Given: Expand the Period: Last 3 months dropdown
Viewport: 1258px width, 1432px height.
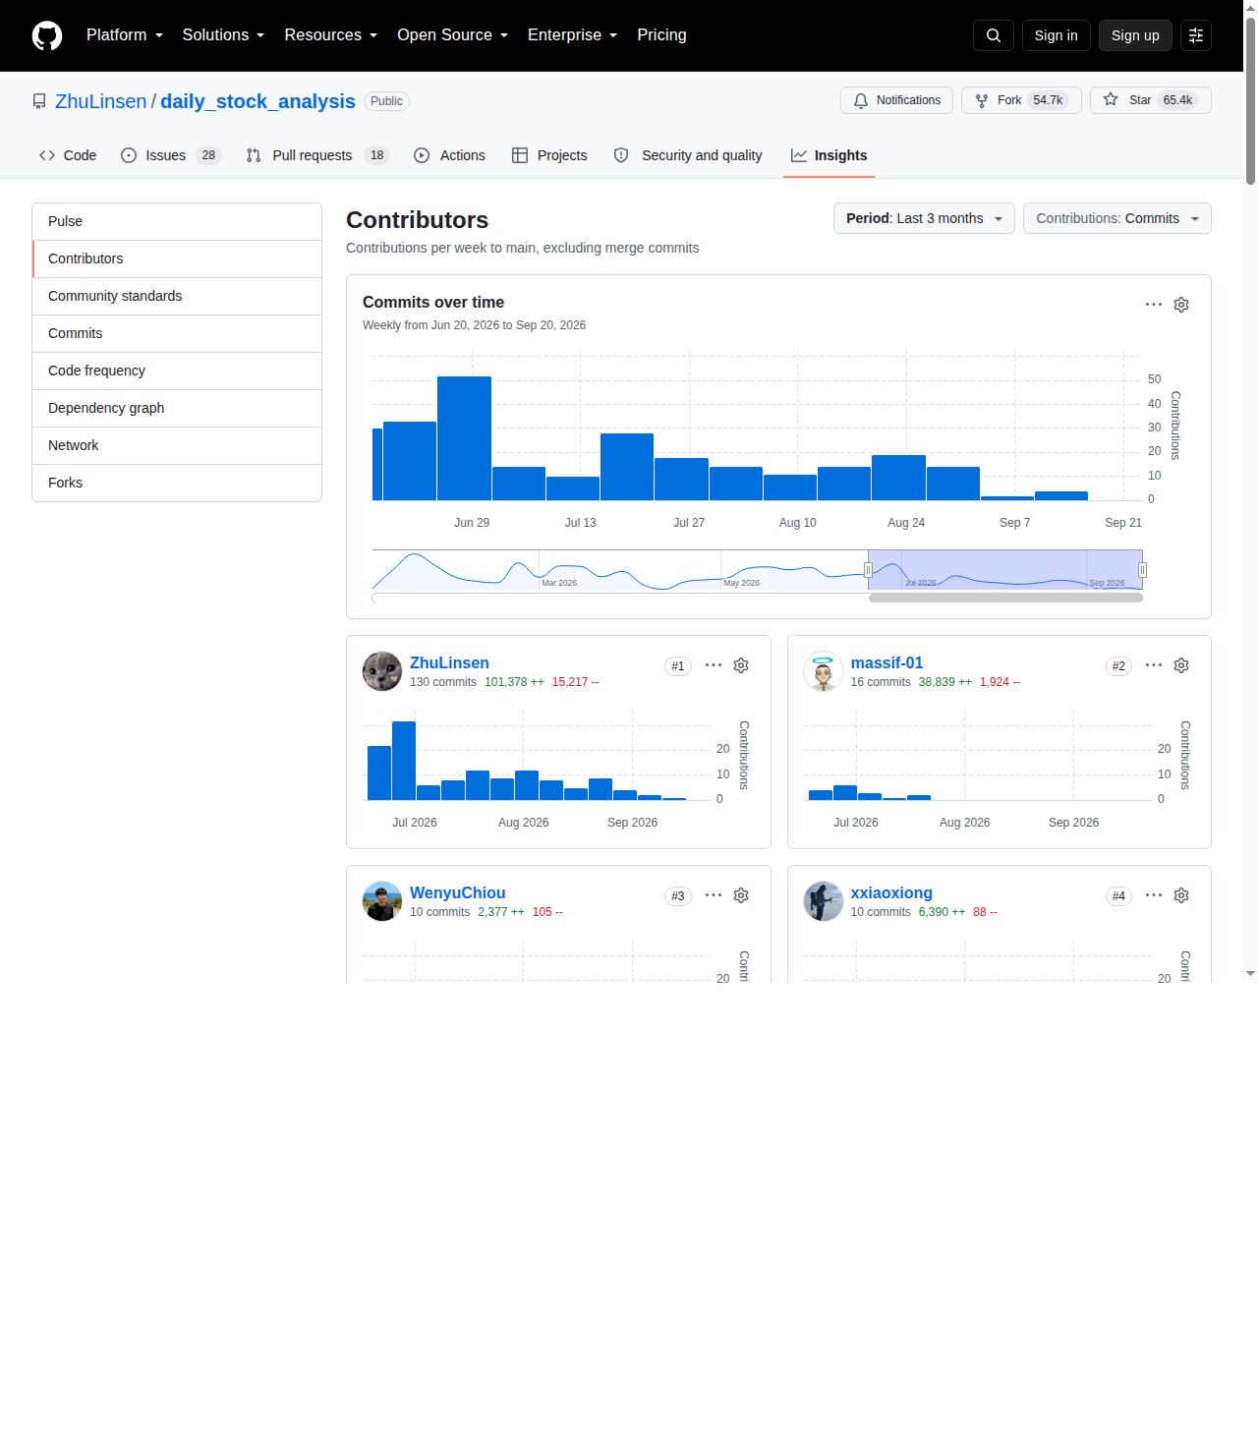Looking at the screenshot, I should point(924,218).
